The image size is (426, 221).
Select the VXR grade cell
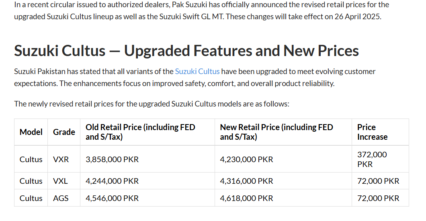pos(64,159)
